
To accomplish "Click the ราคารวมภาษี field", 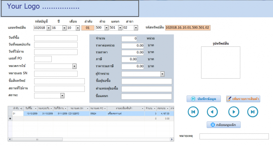I will (133, 66).
